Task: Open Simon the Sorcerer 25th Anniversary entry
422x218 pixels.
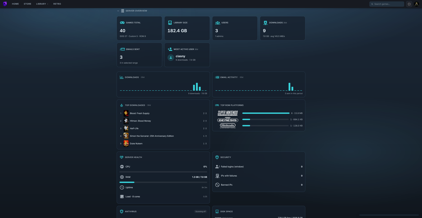Action: coord(163,136)
